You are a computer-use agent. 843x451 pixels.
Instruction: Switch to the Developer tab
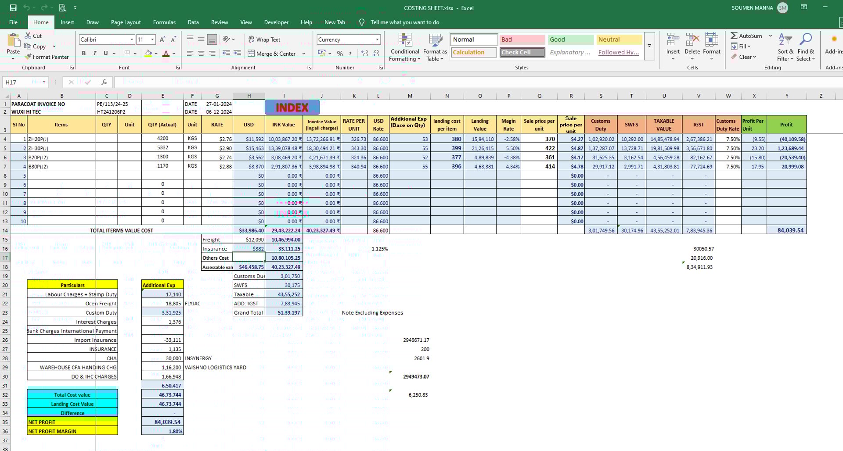point(276,22)
